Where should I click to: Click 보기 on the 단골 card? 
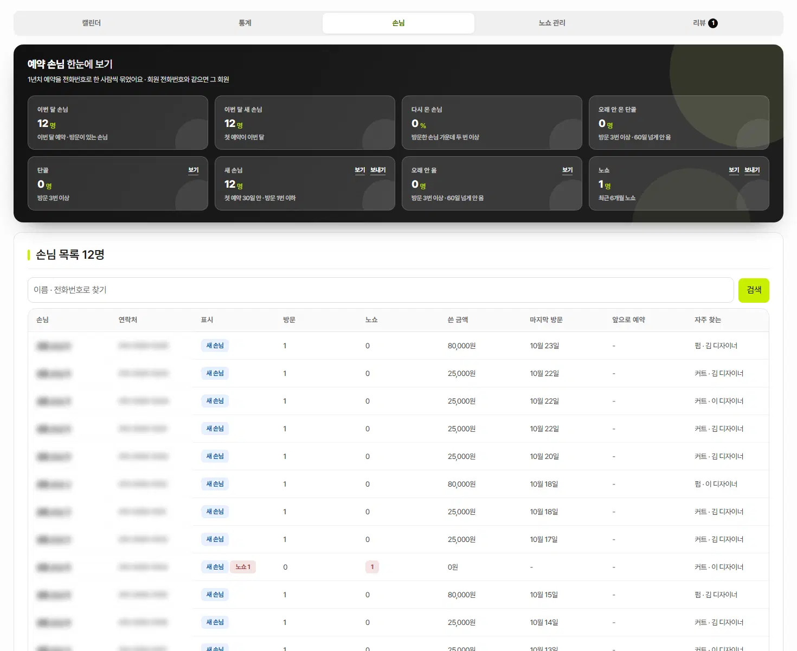click(x=194, y=170)
